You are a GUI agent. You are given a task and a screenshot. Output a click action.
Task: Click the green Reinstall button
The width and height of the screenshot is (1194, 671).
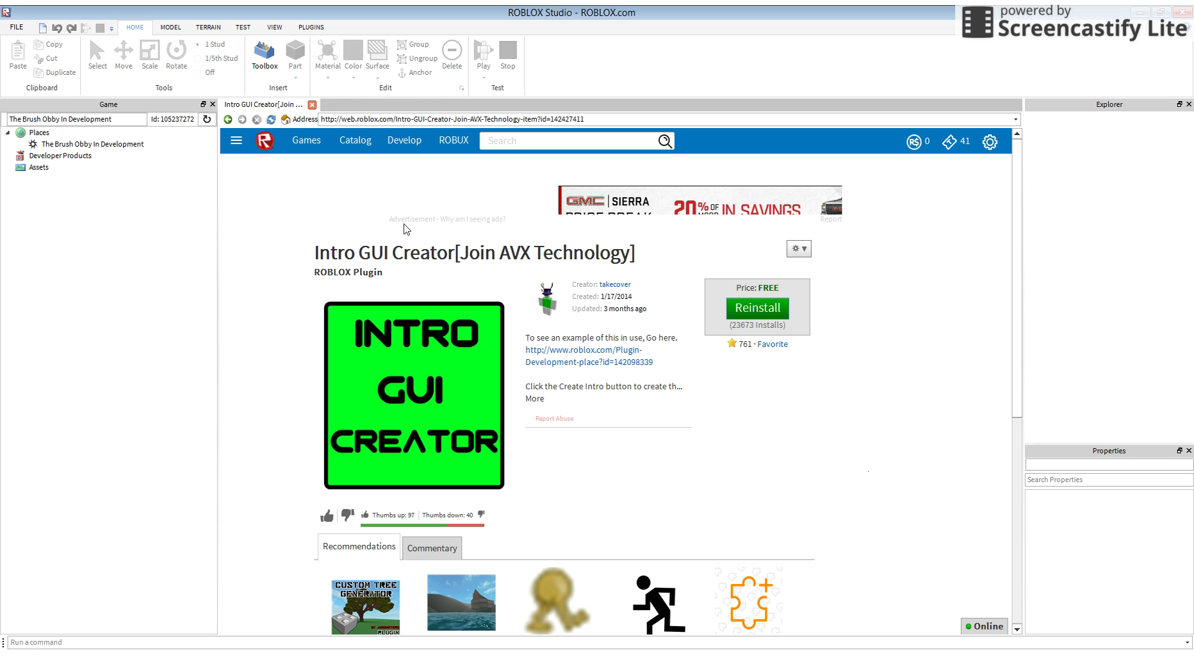tap(757, 308)
